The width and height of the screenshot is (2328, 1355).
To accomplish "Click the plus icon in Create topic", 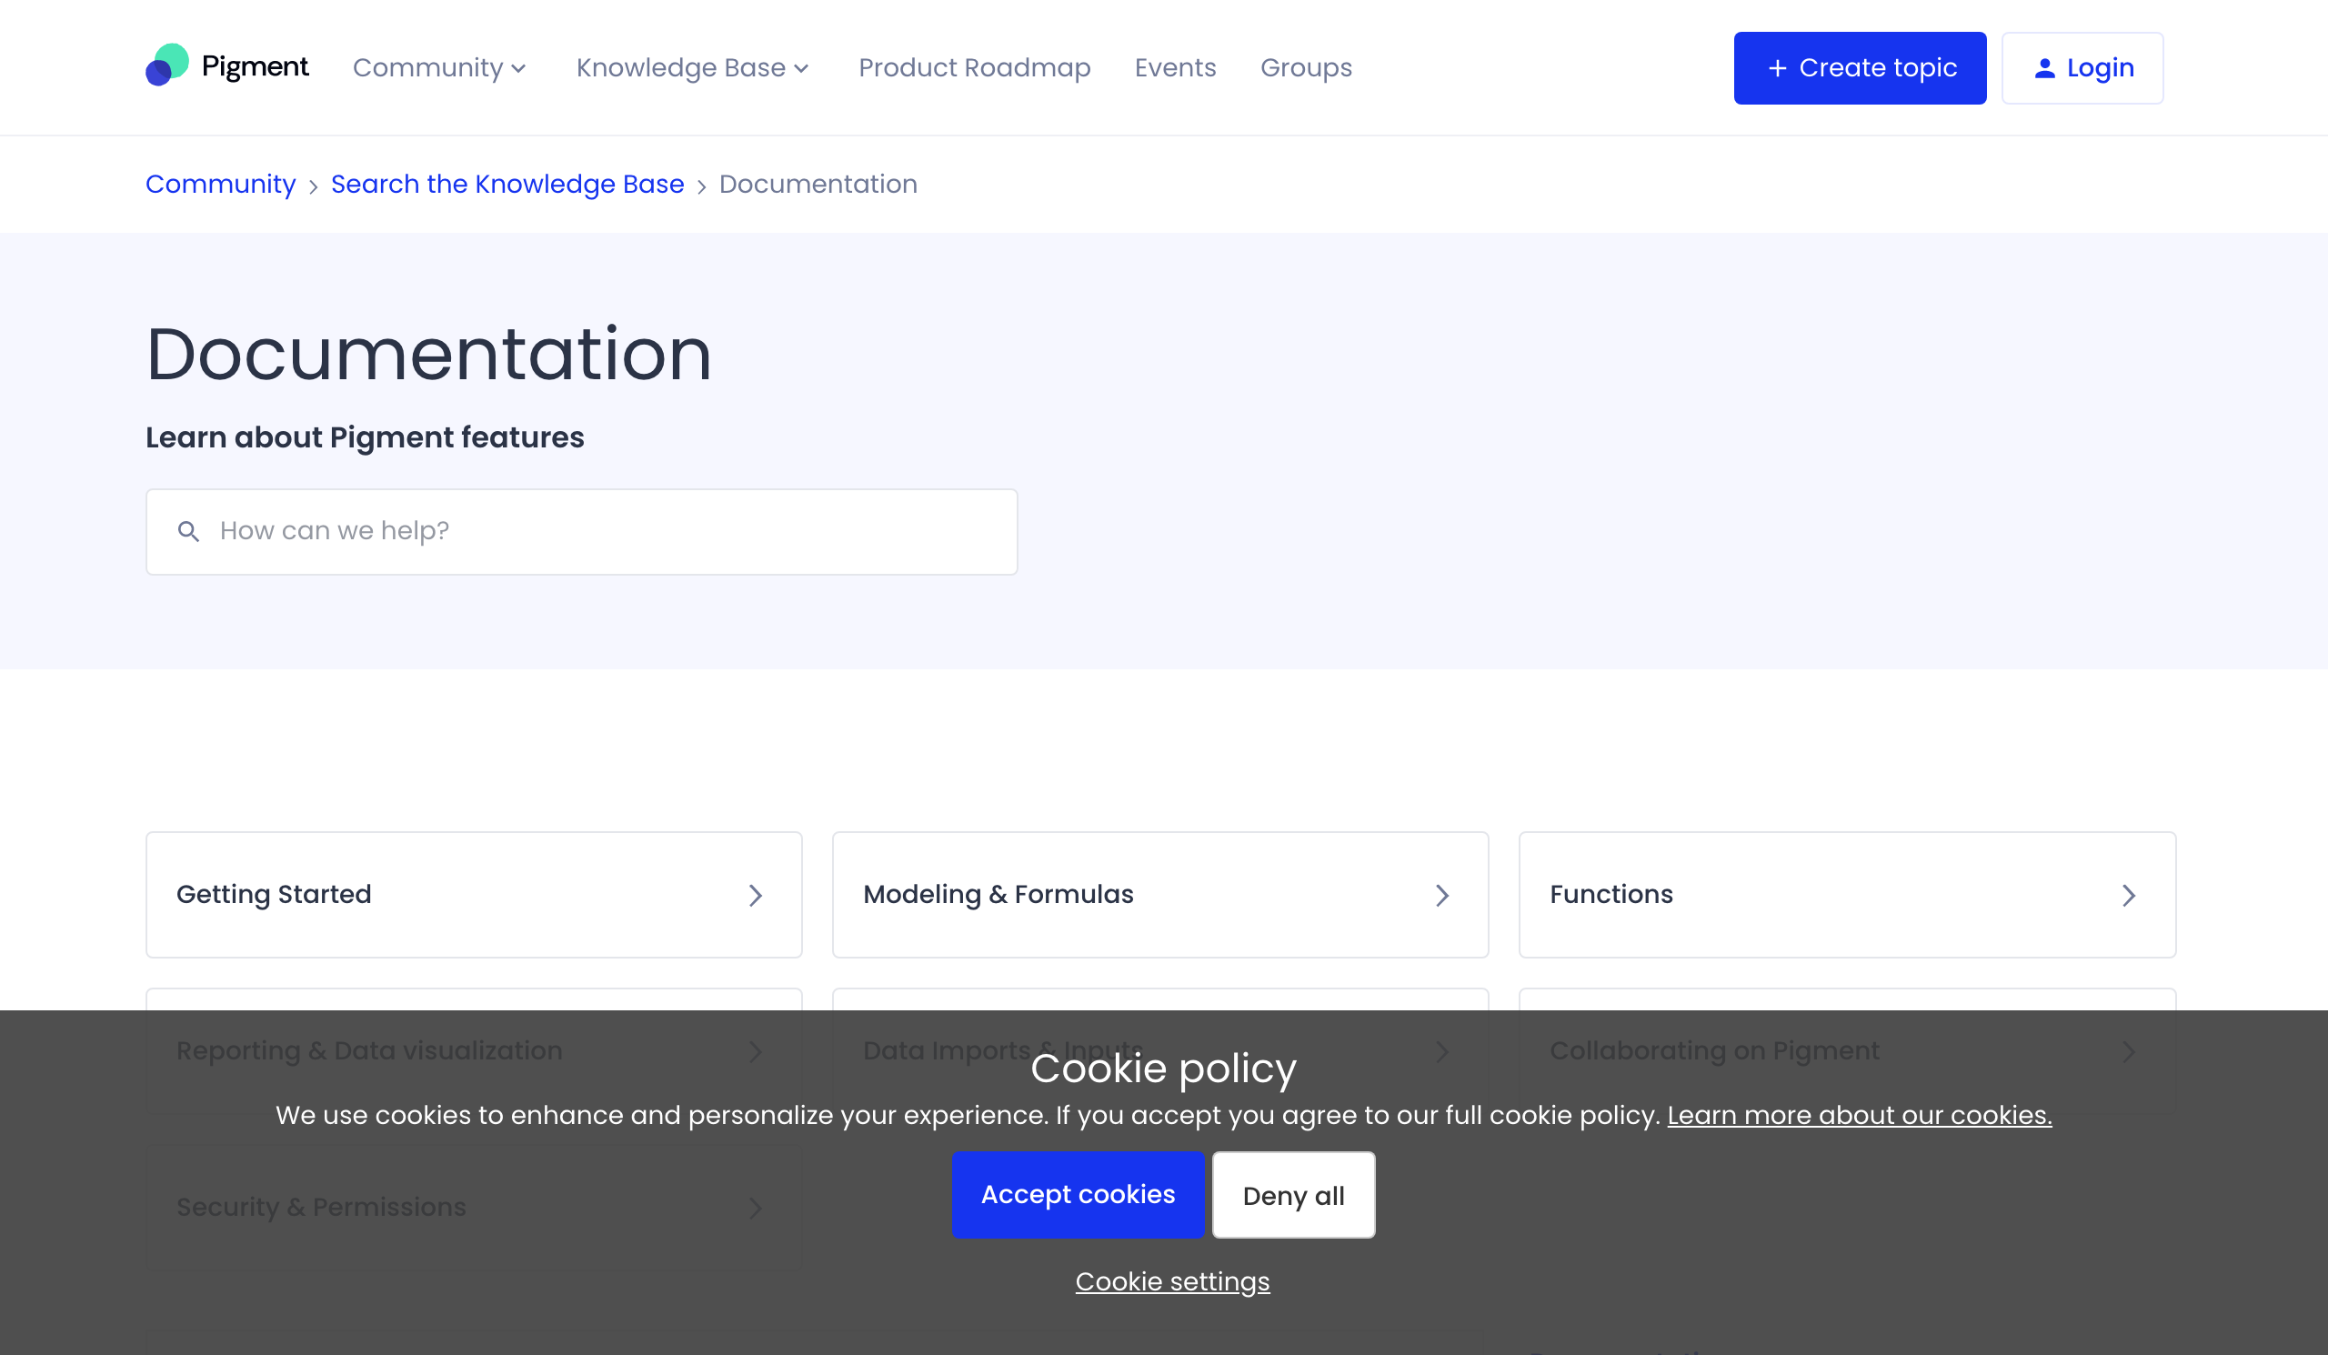I will pos(1777,68).
